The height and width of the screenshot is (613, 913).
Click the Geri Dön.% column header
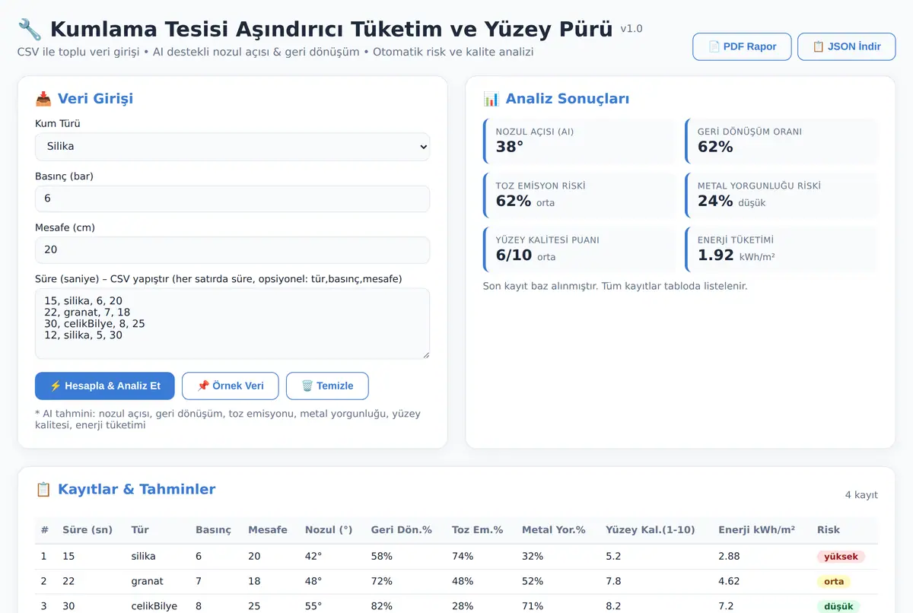(x=402, y=530)
